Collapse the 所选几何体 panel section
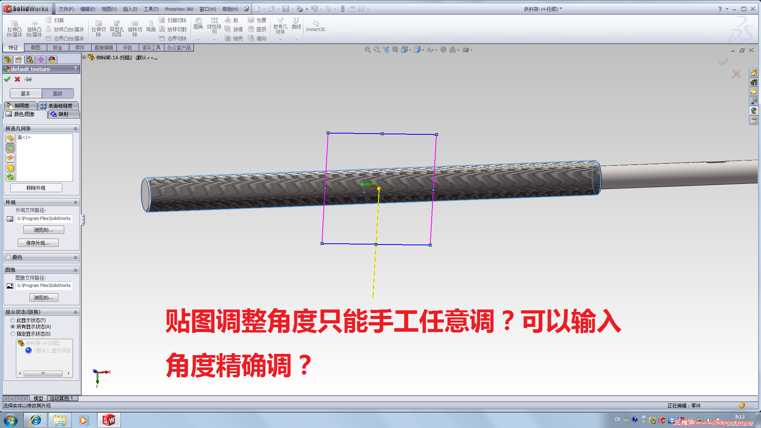Image resolution: width=761 pixels, height=428 pixels. pyautogui.click(x=75, y=128)
